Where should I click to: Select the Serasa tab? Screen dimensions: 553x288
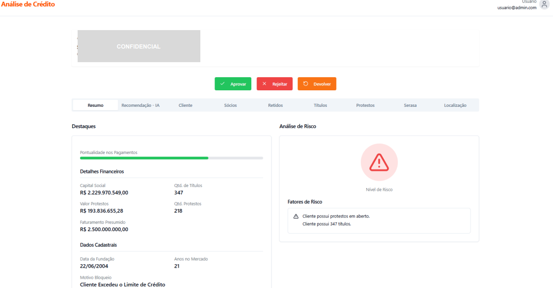point(410,105)
